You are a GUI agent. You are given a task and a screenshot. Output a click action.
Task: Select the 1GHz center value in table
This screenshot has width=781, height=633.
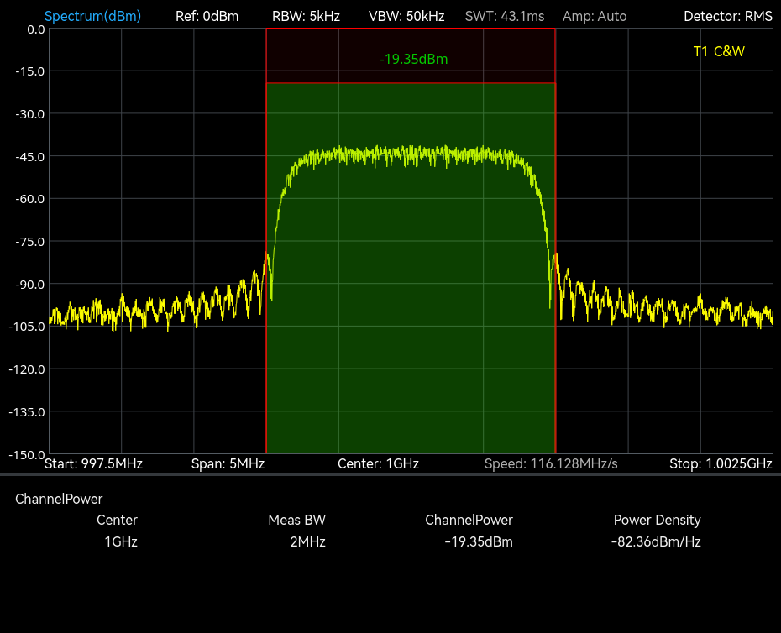click(x=121, y=541)
